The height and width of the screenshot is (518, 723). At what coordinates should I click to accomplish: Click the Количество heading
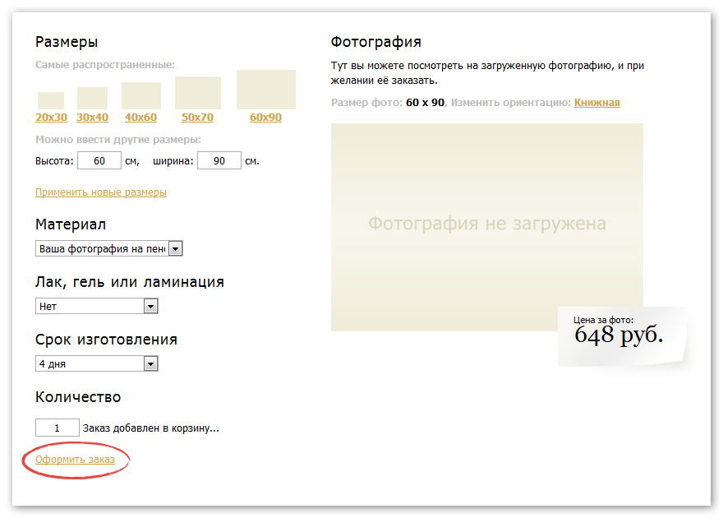(78, 397)
